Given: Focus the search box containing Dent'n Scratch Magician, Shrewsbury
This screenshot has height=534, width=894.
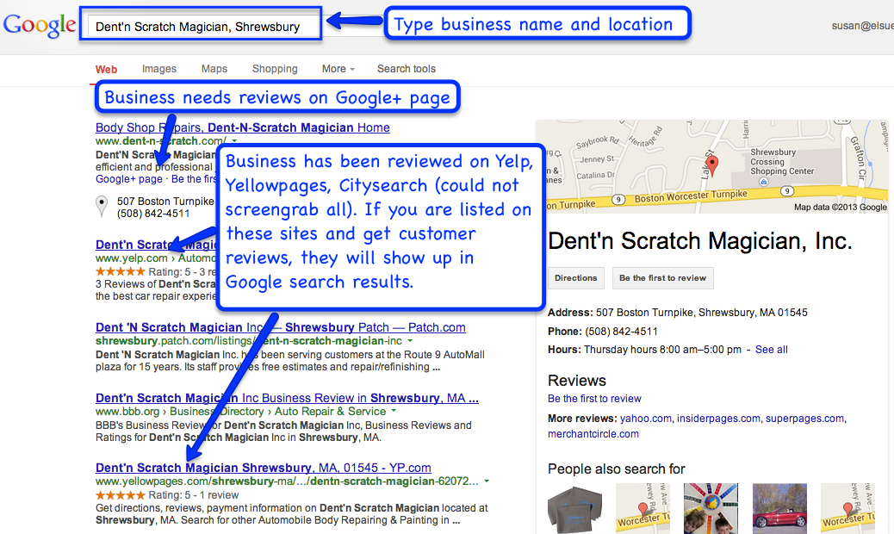Looking at the screenshot, I should [201, 26].
